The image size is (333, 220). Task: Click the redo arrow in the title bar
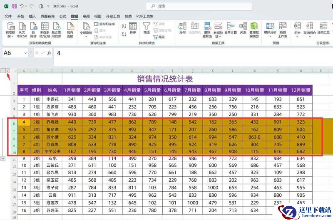(x=32, y=6)
